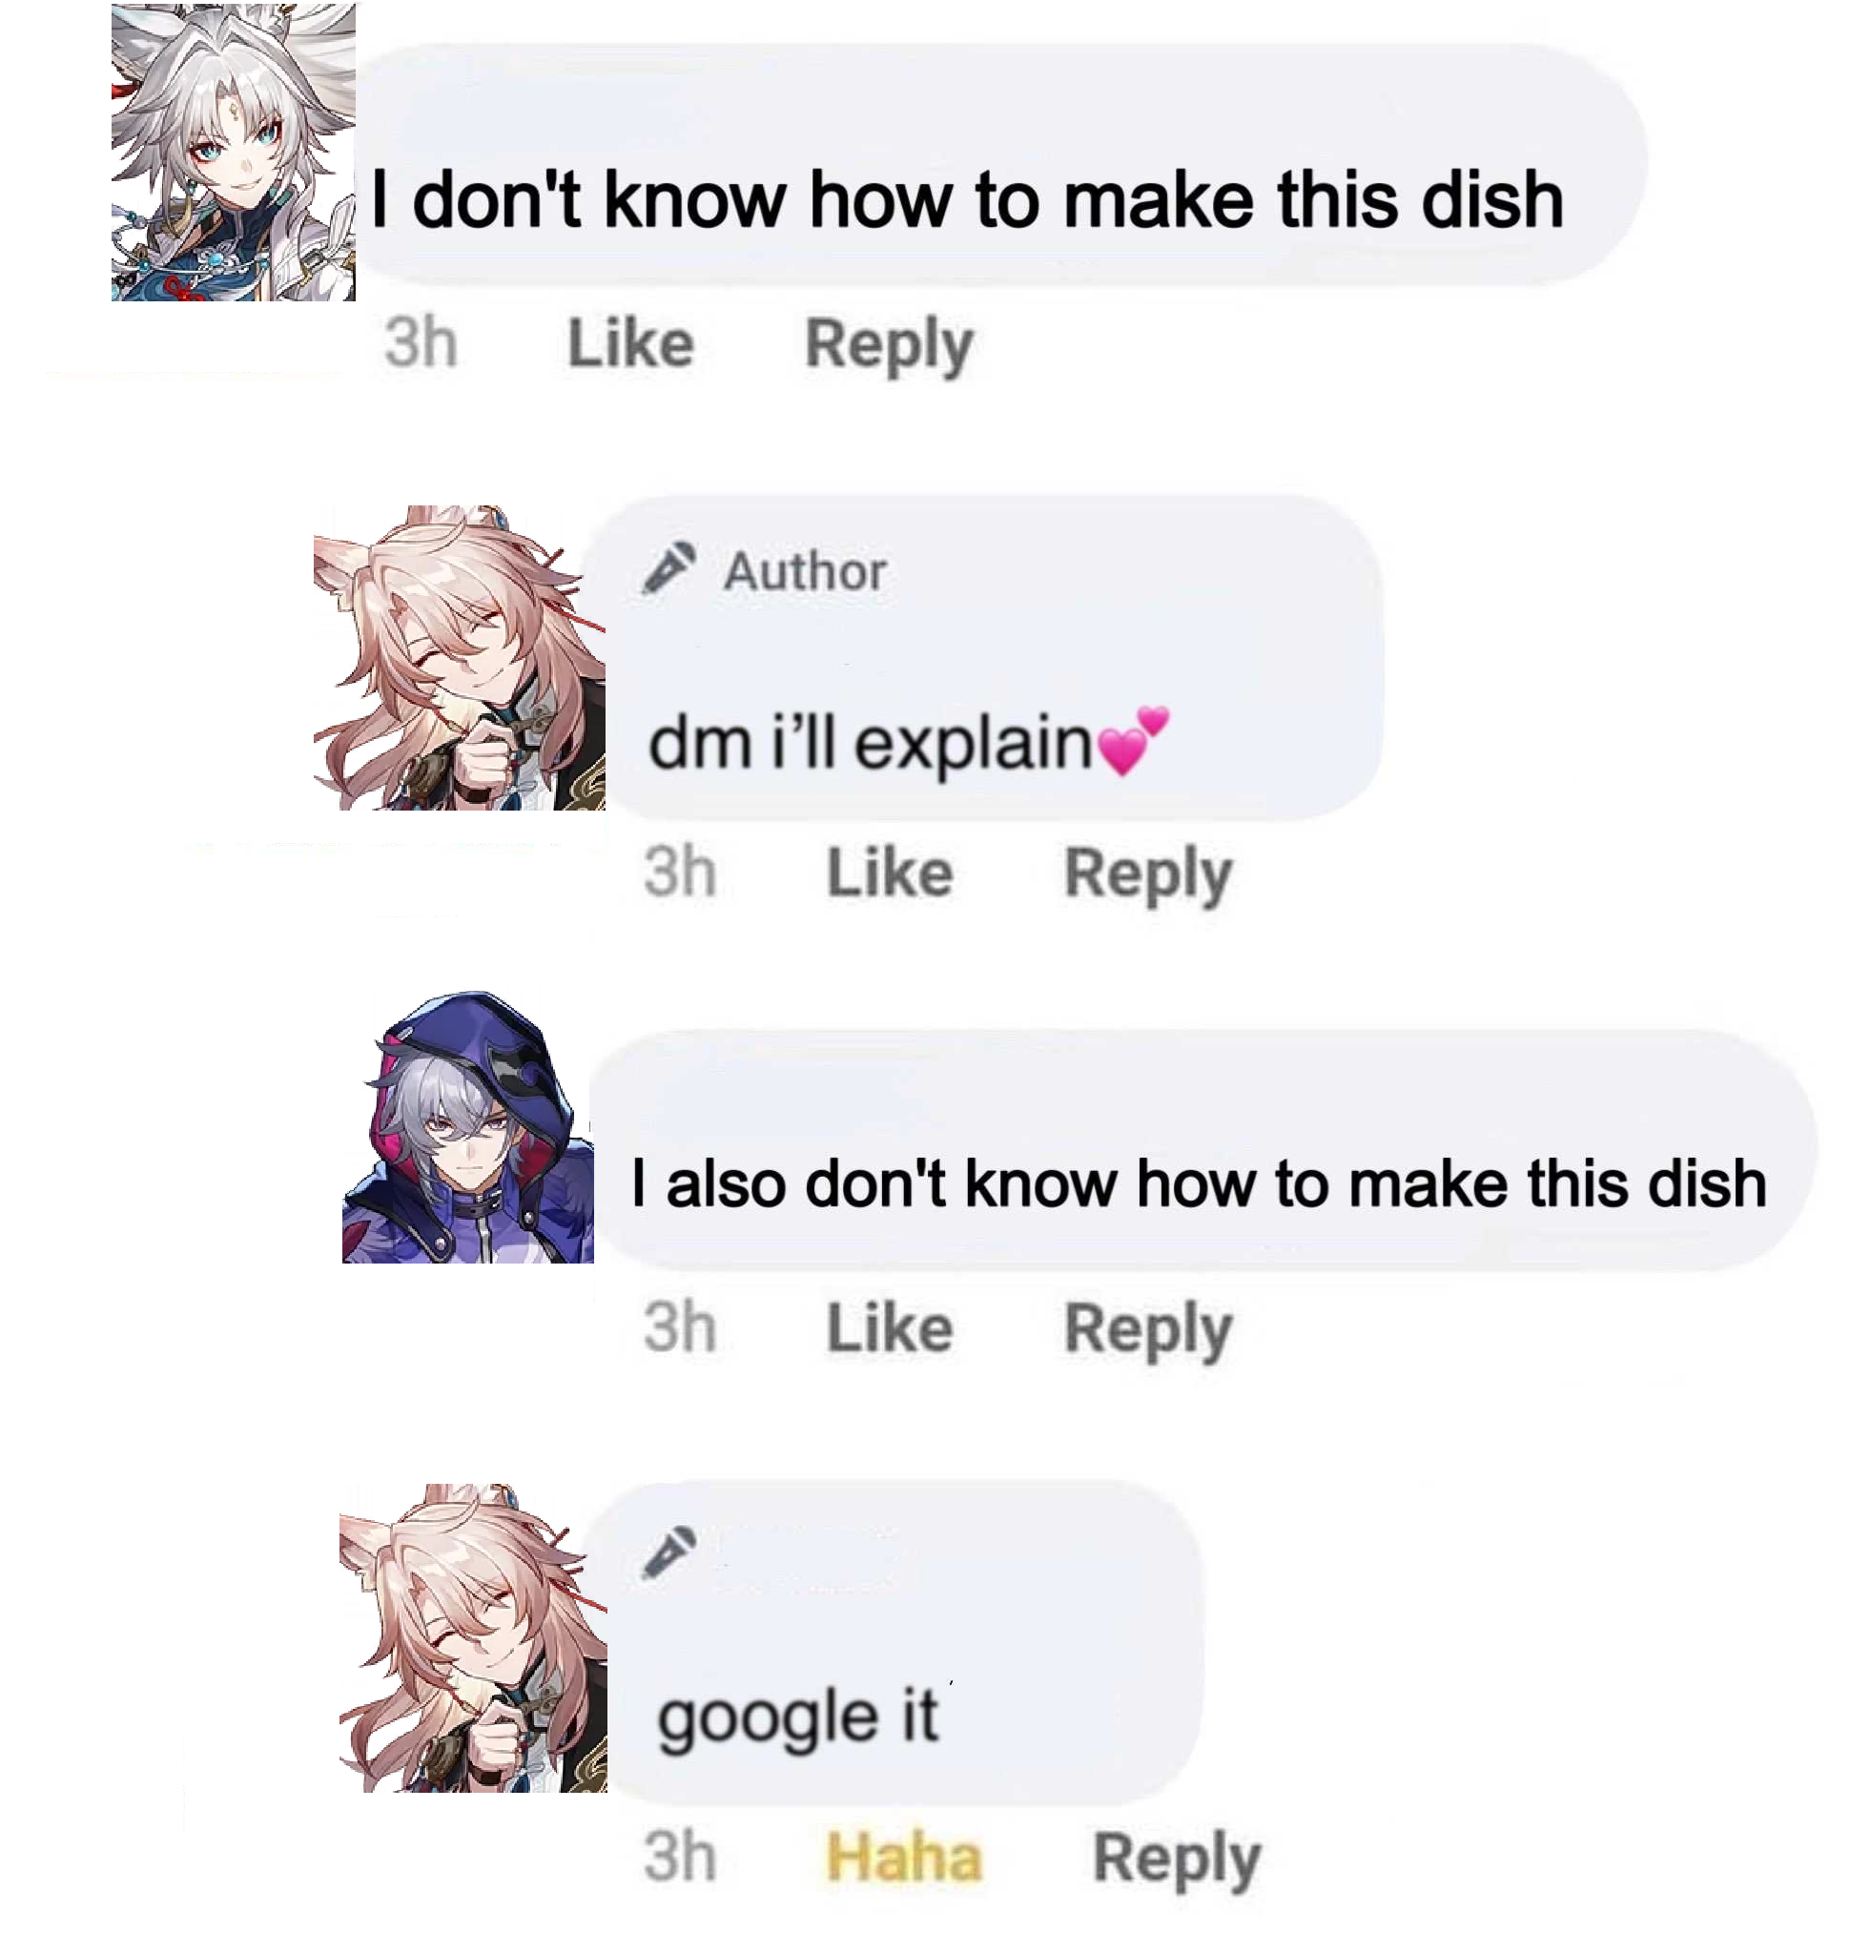Click the Author microphone badge icon
Screen dimensions: 1870x1953
pos(668,568)
